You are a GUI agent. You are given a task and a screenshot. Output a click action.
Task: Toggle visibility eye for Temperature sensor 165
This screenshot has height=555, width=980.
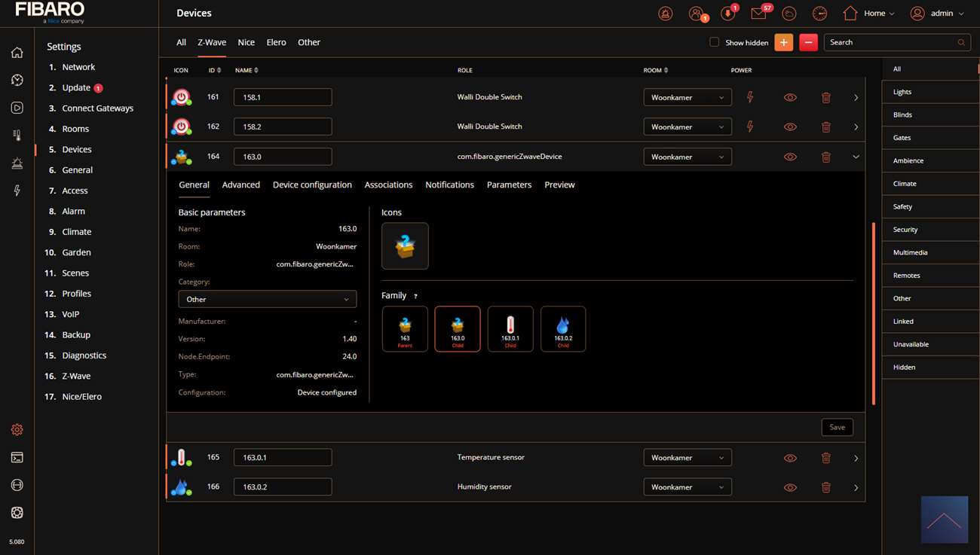coord(790,458)
